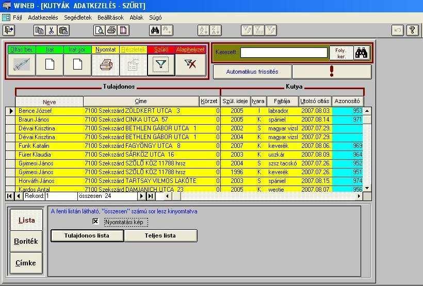Jump to the last record with the navigator
Viewport: 423px width, 286px height.
coord(151,196)
